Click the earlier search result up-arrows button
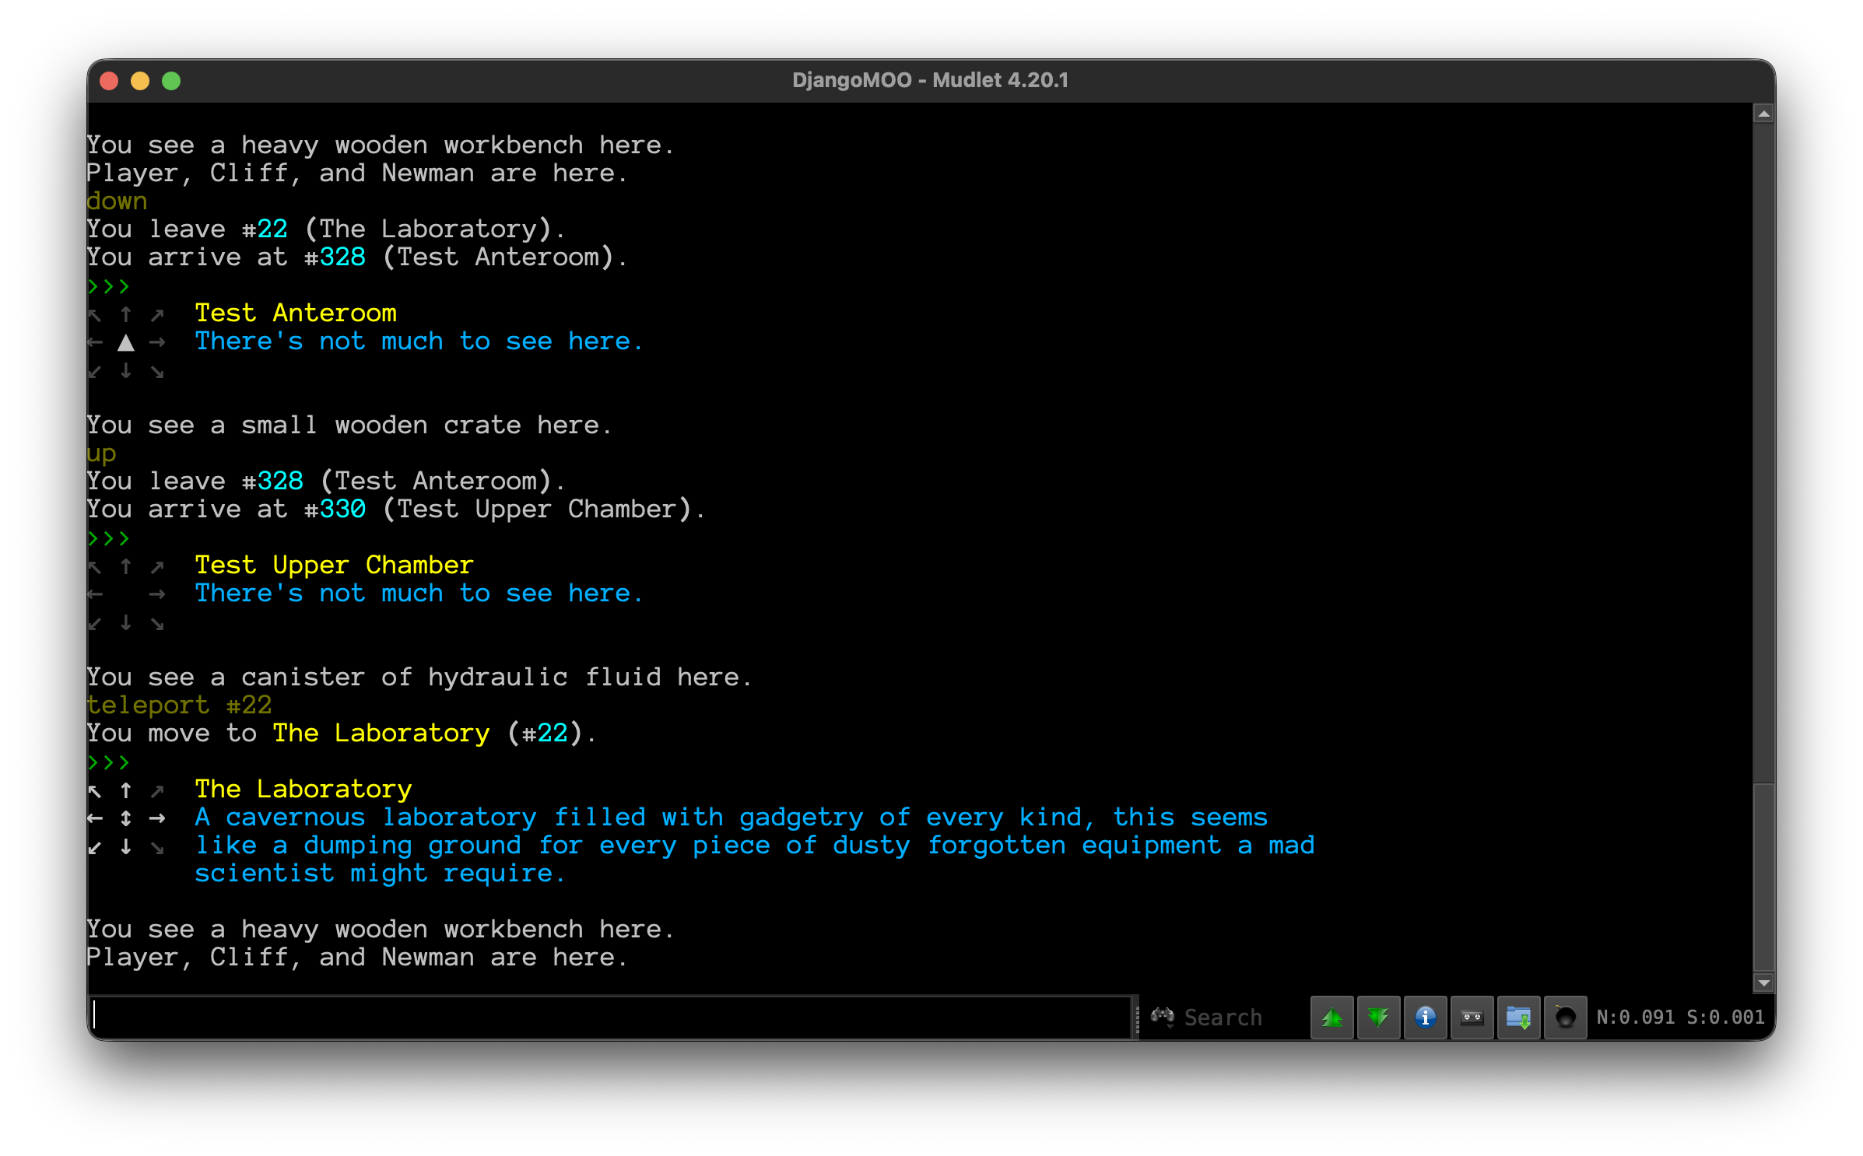This screenshot has height=1156, width=1863. pos(1331,1017)
